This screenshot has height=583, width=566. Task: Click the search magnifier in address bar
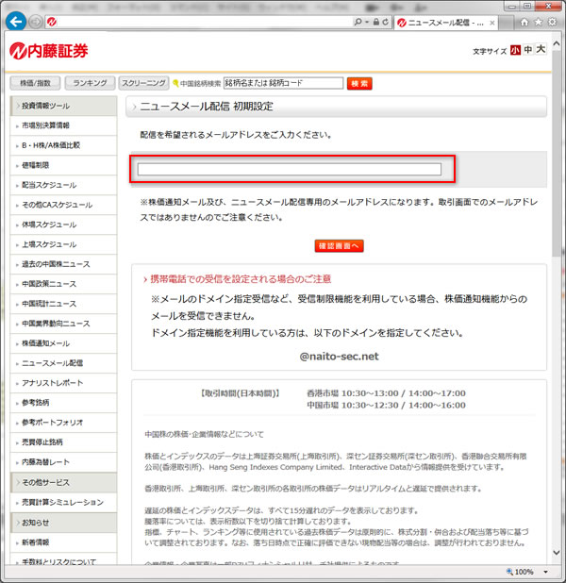[x=358, y=22]
